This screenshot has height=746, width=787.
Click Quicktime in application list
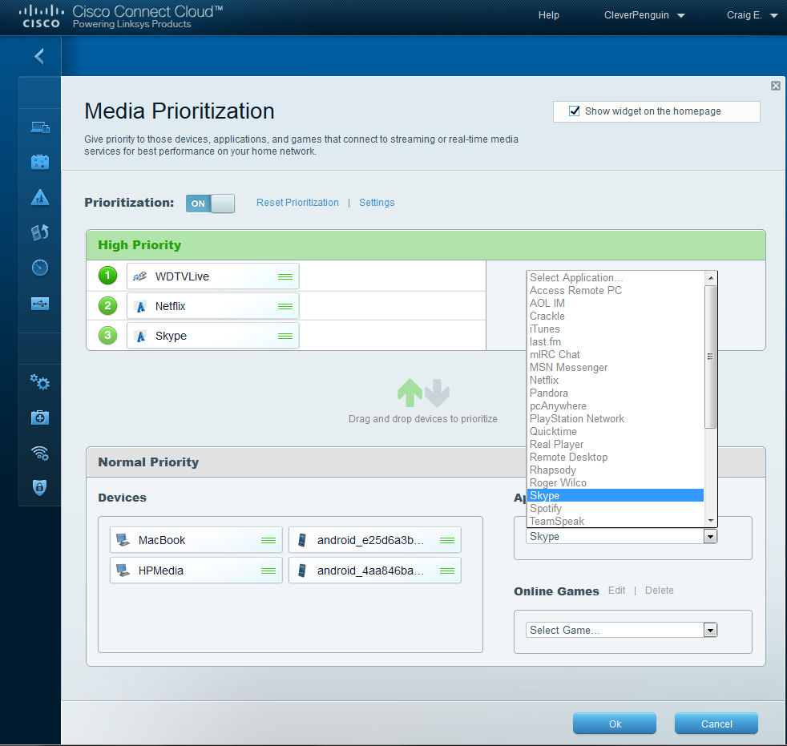[615, 431]
